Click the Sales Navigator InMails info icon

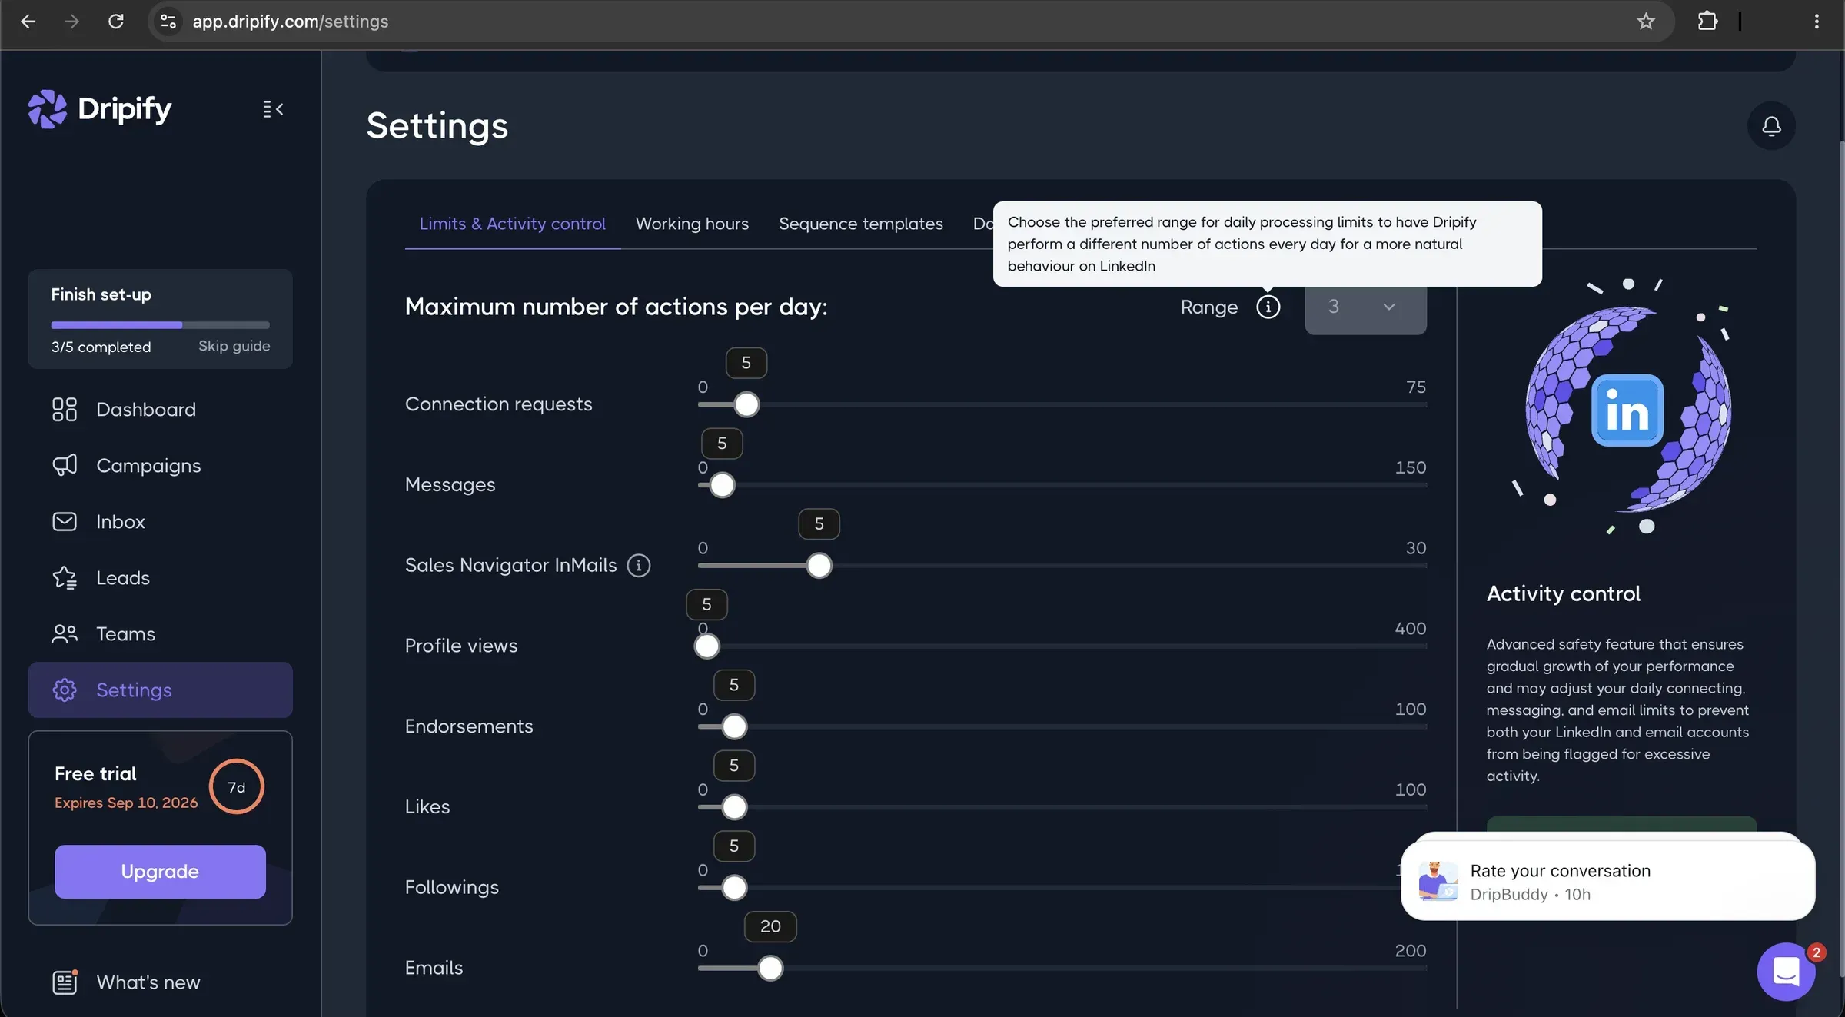(639, 565)
